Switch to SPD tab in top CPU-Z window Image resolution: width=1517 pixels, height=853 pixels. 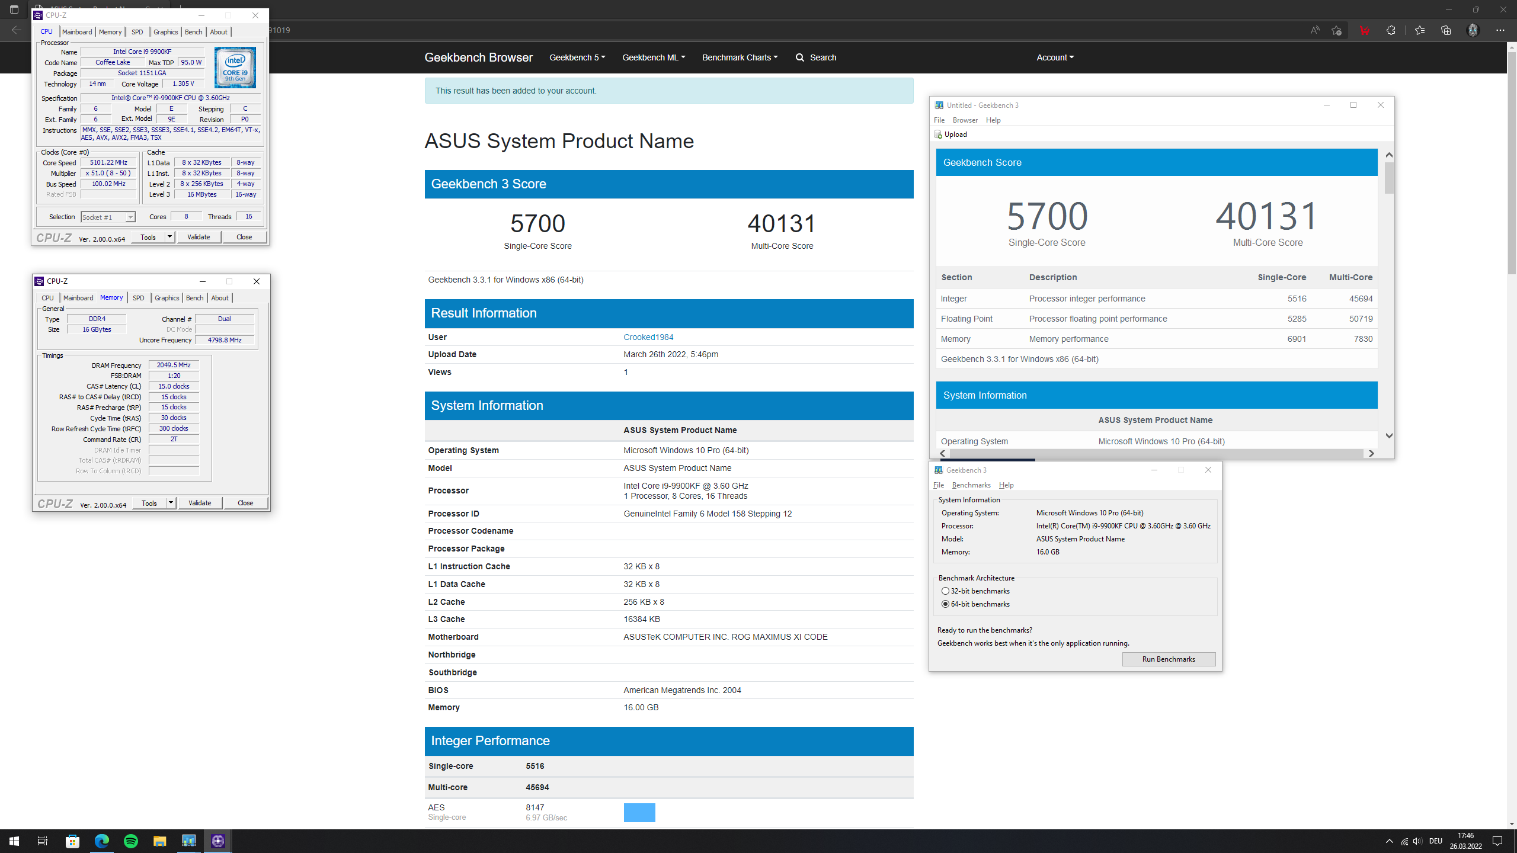[x=137, y=32]
